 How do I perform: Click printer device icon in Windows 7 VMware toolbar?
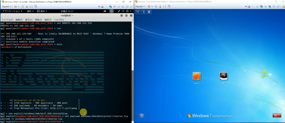pyautogui.click(x=266, y=7)
